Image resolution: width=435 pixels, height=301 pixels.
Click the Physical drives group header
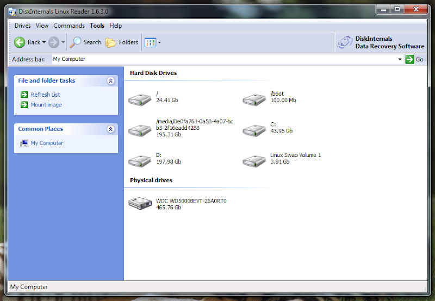(x=151, y=180)
